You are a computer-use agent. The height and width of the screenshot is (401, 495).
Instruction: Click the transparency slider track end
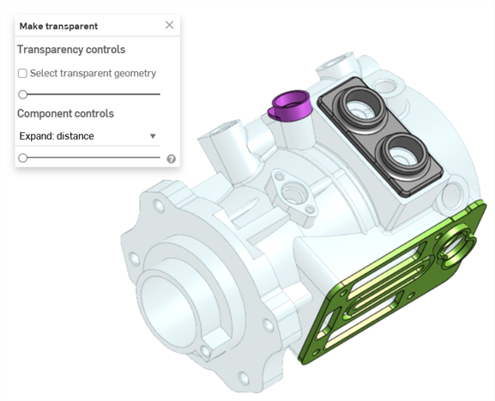pos(159,94)
